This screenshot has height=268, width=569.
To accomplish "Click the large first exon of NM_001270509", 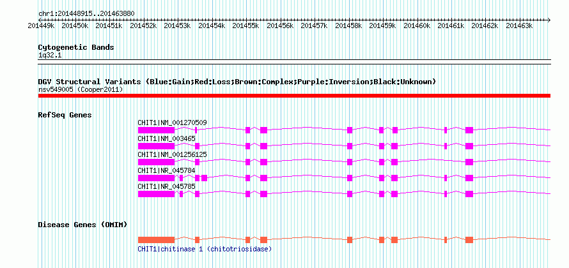I will 157,130.
